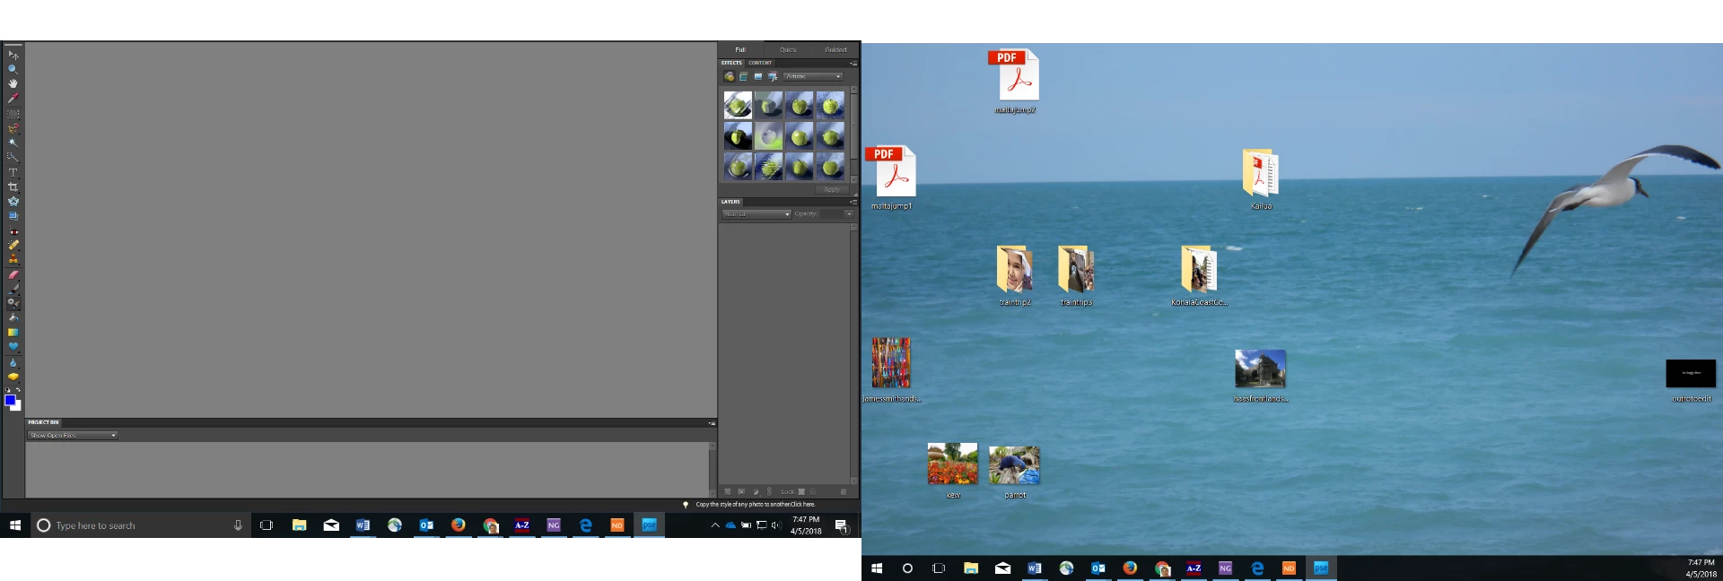Click the blue foreground color swatch
The image size is (1723, 581).
(x=10, y=401)
